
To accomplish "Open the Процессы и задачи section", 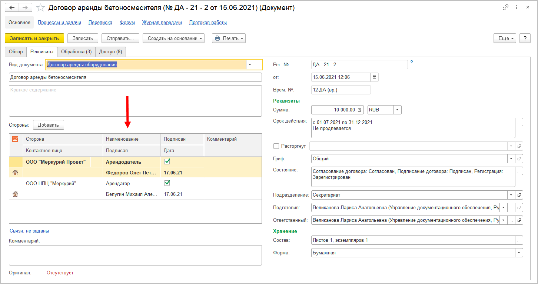I will (x=59, y=23).
